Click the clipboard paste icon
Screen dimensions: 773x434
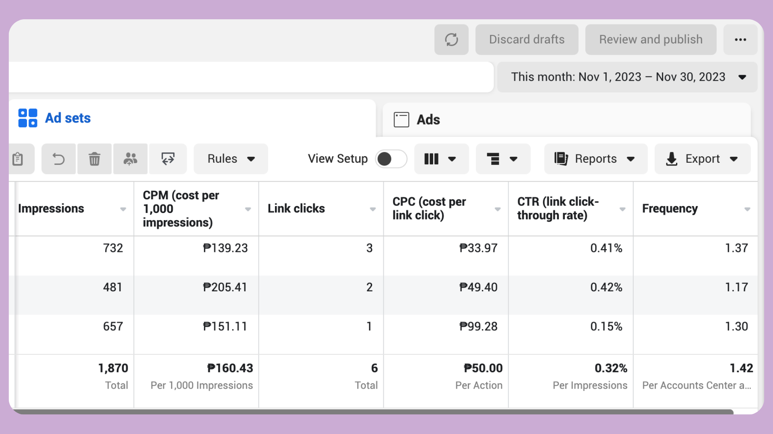tap(18, 159)
